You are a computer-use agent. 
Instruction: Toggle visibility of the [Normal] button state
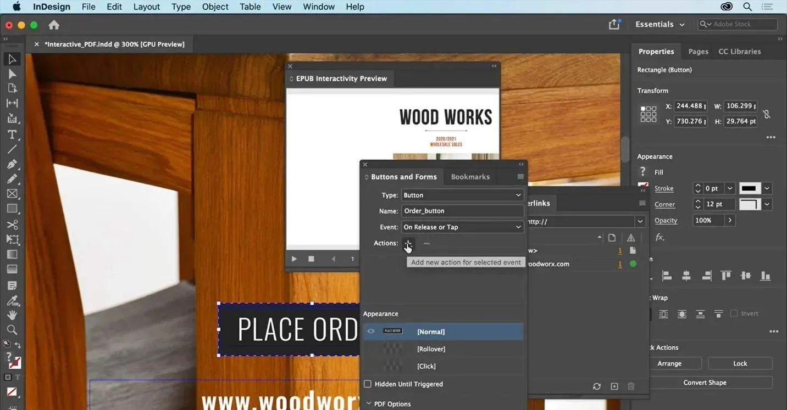(x=371, y=331)
